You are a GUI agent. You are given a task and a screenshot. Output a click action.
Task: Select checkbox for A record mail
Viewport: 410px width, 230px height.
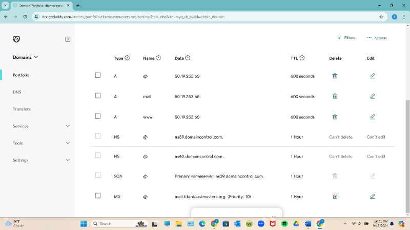click(97, 96)
